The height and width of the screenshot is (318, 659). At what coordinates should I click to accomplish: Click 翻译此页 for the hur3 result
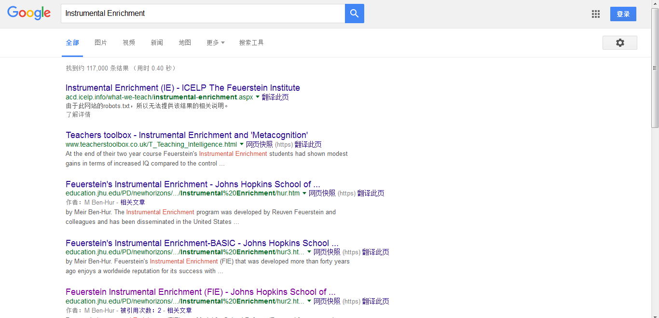375,252
